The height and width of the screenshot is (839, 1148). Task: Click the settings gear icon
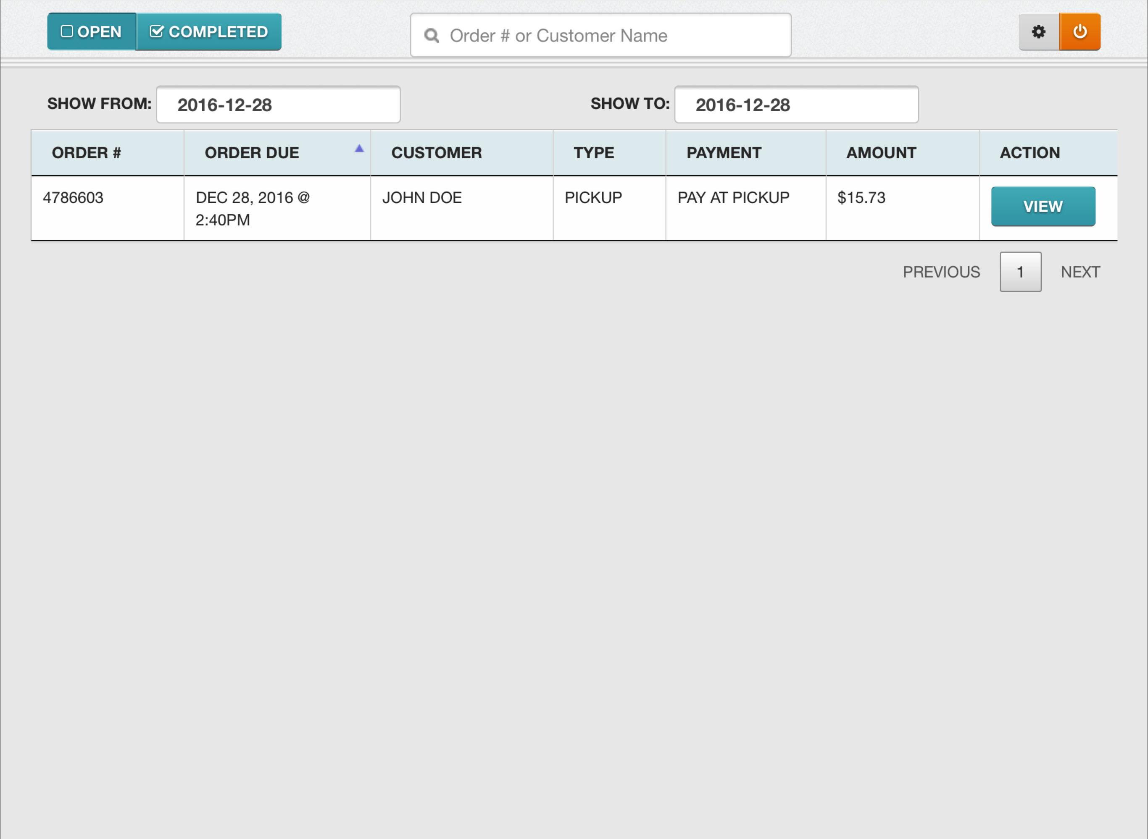[1038, 31]
